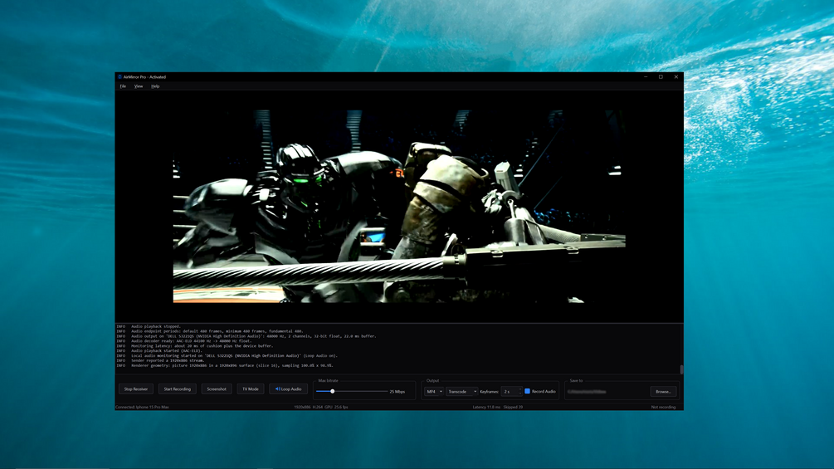
Task: Click the Keyframes interval field
Action: (x=512, y=391)
